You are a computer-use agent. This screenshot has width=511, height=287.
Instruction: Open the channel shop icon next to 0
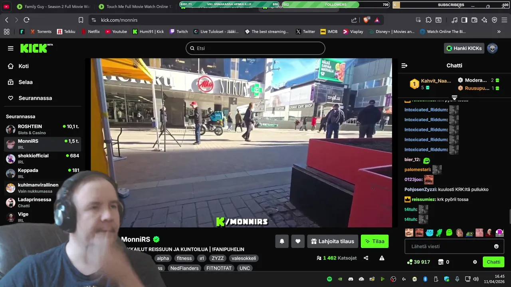click(441, 262)
